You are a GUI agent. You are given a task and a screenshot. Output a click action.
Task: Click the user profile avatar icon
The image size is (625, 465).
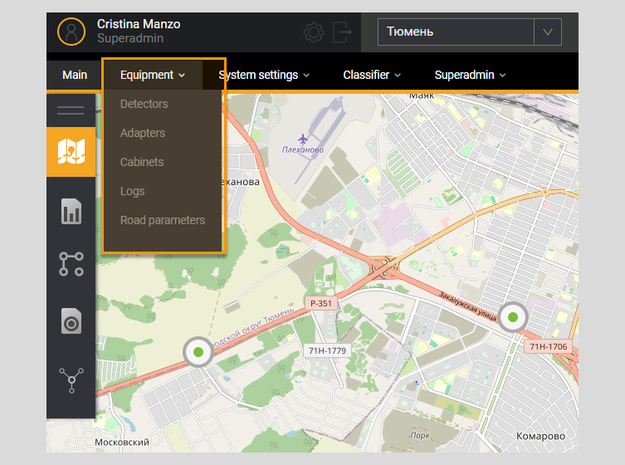(71, 32)
